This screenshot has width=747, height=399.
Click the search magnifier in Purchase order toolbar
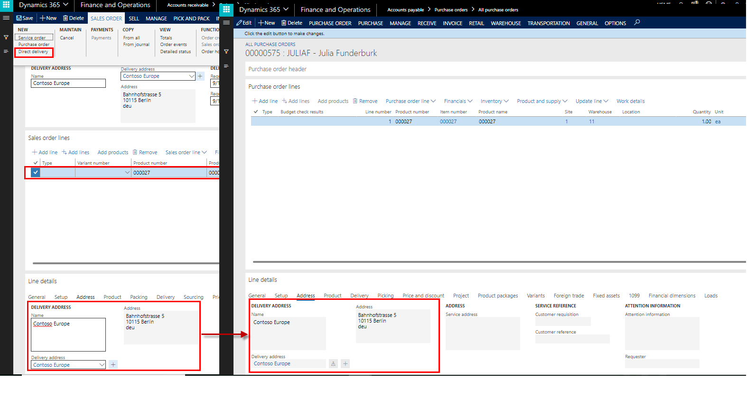coord(637,22)
